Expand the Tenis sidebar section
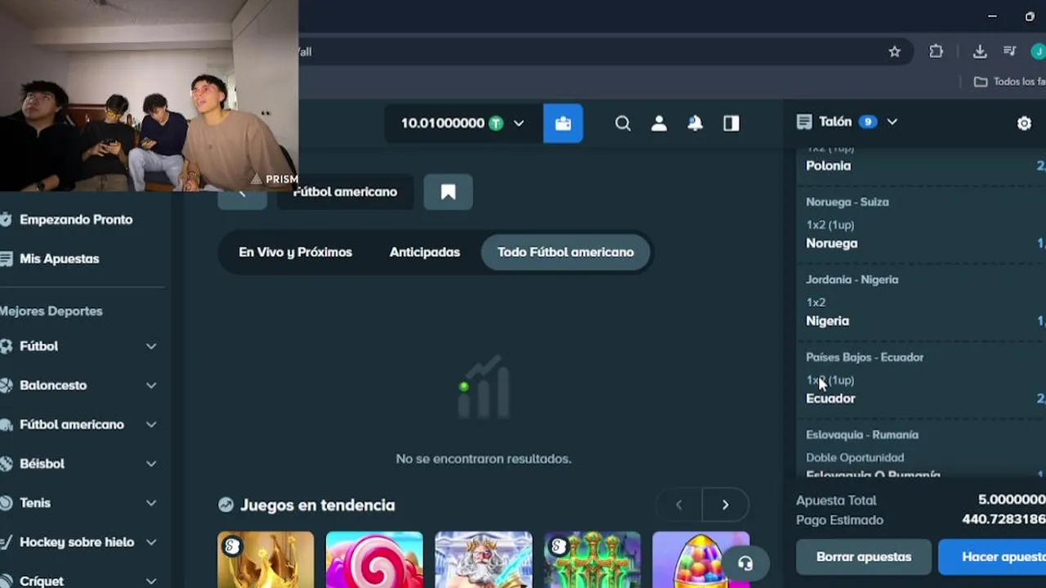This screenshot has width=1046, height=588. pyautogui.click(x=151, y=503)
